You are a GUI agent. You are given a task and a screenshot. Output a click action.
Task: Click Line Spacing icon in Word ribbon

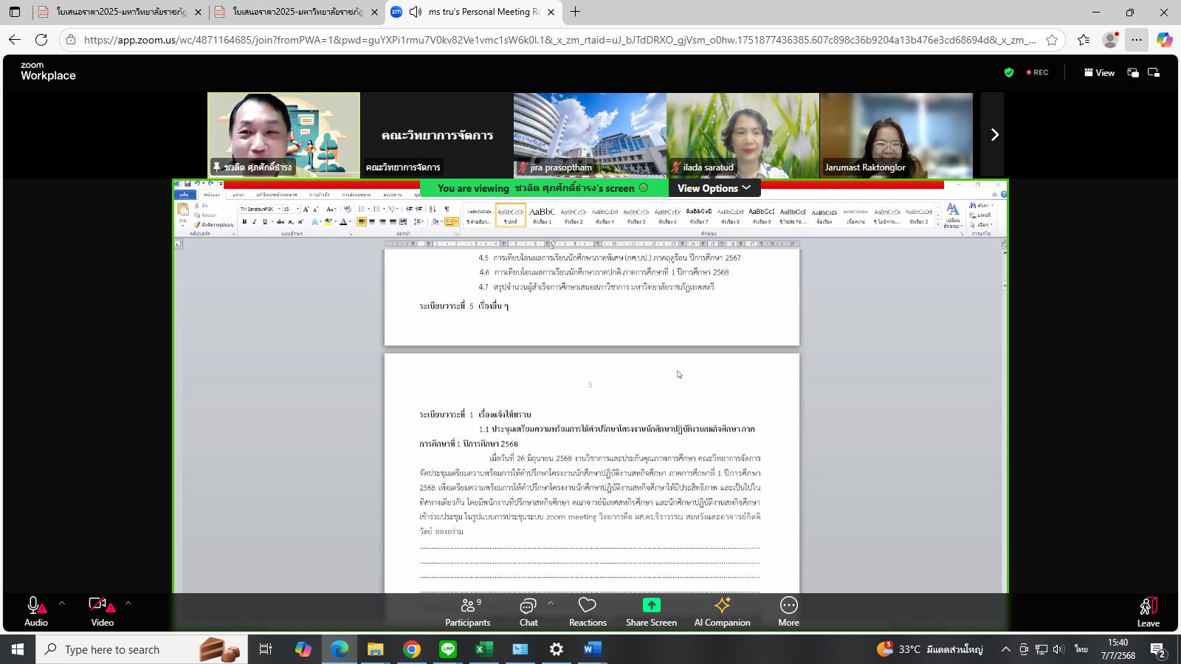click(x=418, y=221)
